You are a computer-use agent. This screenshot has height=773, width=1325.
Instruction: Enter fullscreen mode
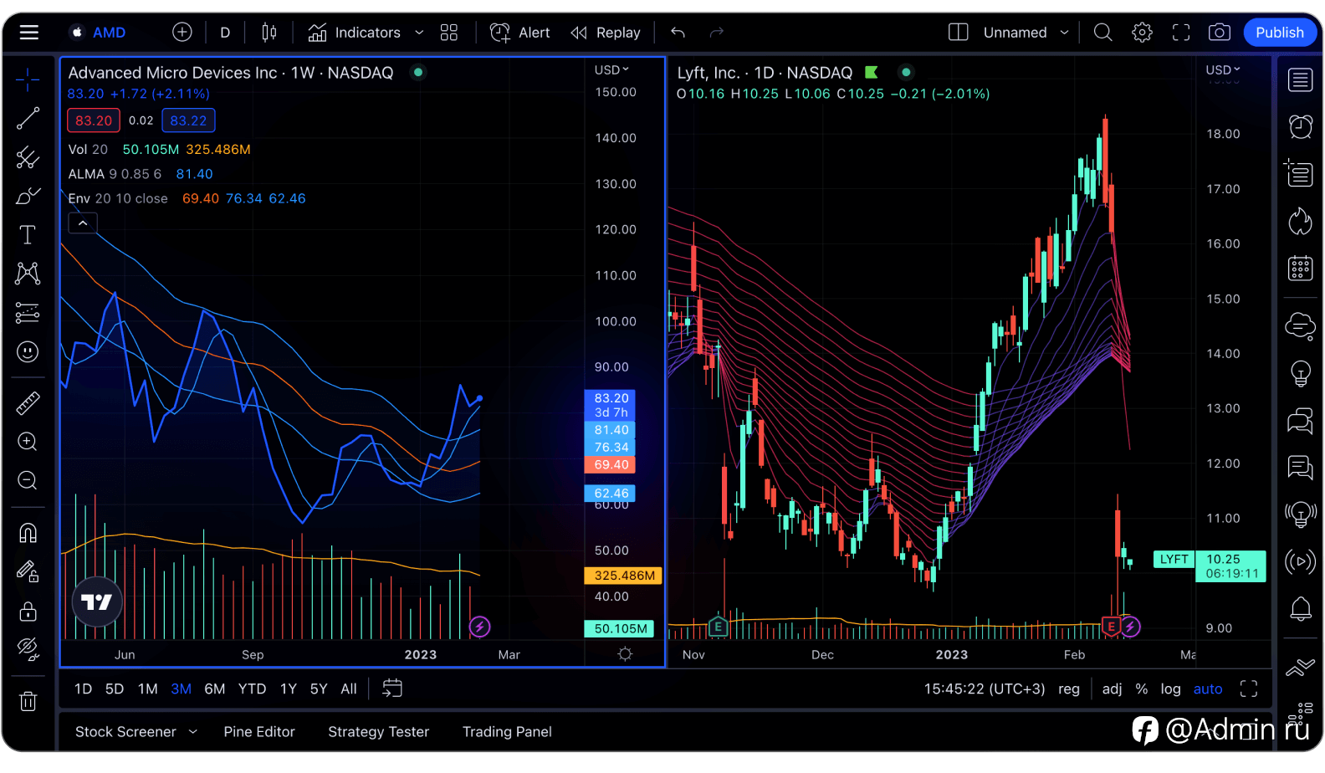point(1181,33)
